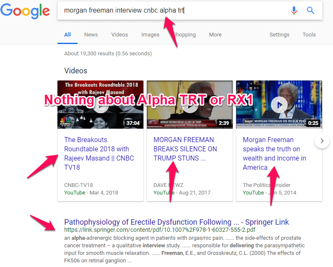
Task: Open the Pathophysiology of Erectile Dysfunction result
Action: click(176, 222)
